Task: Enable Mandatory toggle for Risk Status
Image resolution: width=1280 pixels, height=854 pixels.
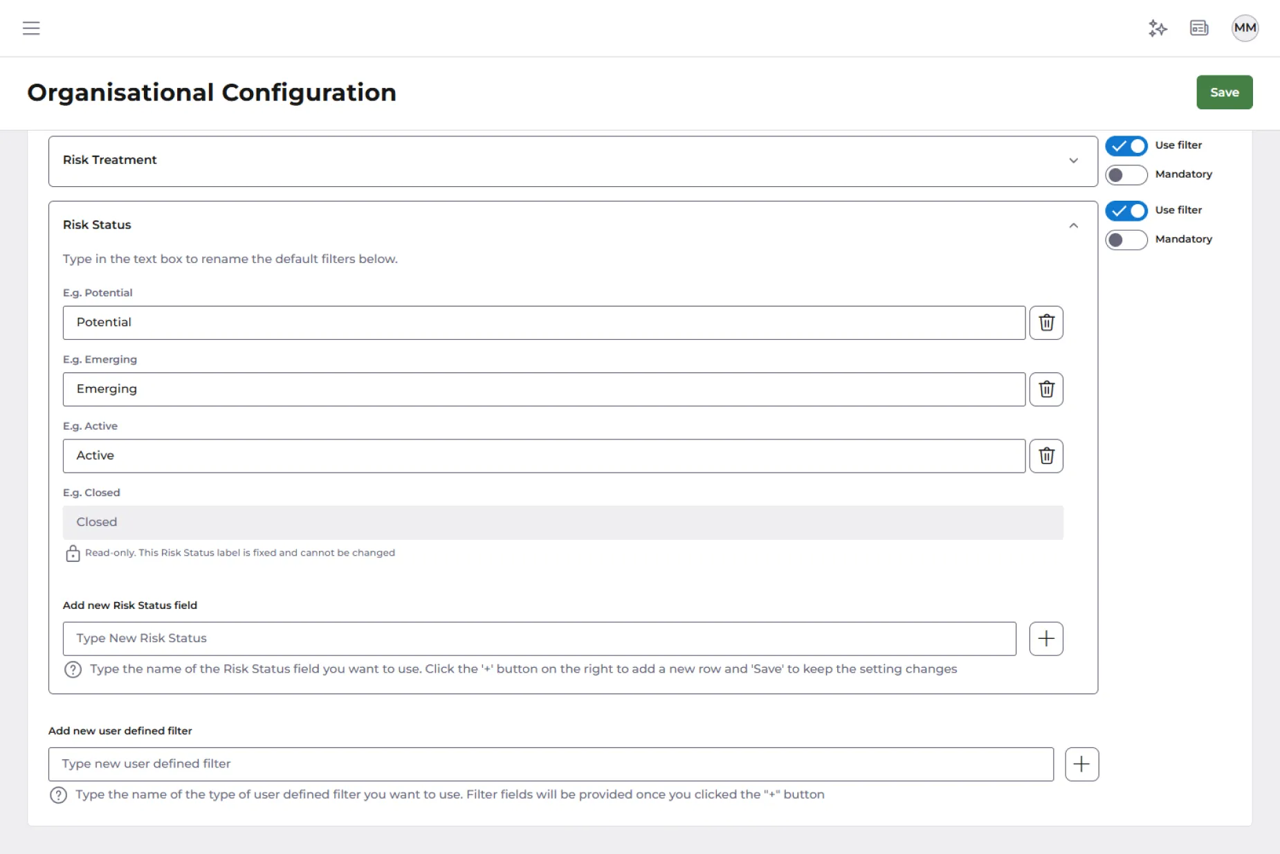Action: click(x=1126, y=240)
